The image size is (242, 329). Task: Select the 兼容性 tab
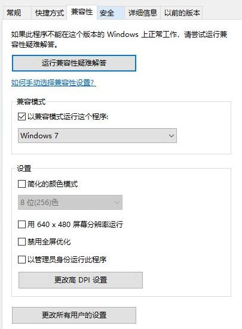(x=82, y=12)
